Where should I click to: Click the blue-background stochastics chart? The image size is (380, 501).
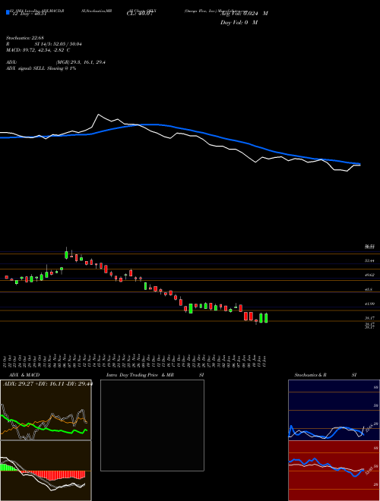(x=334, y=410)
